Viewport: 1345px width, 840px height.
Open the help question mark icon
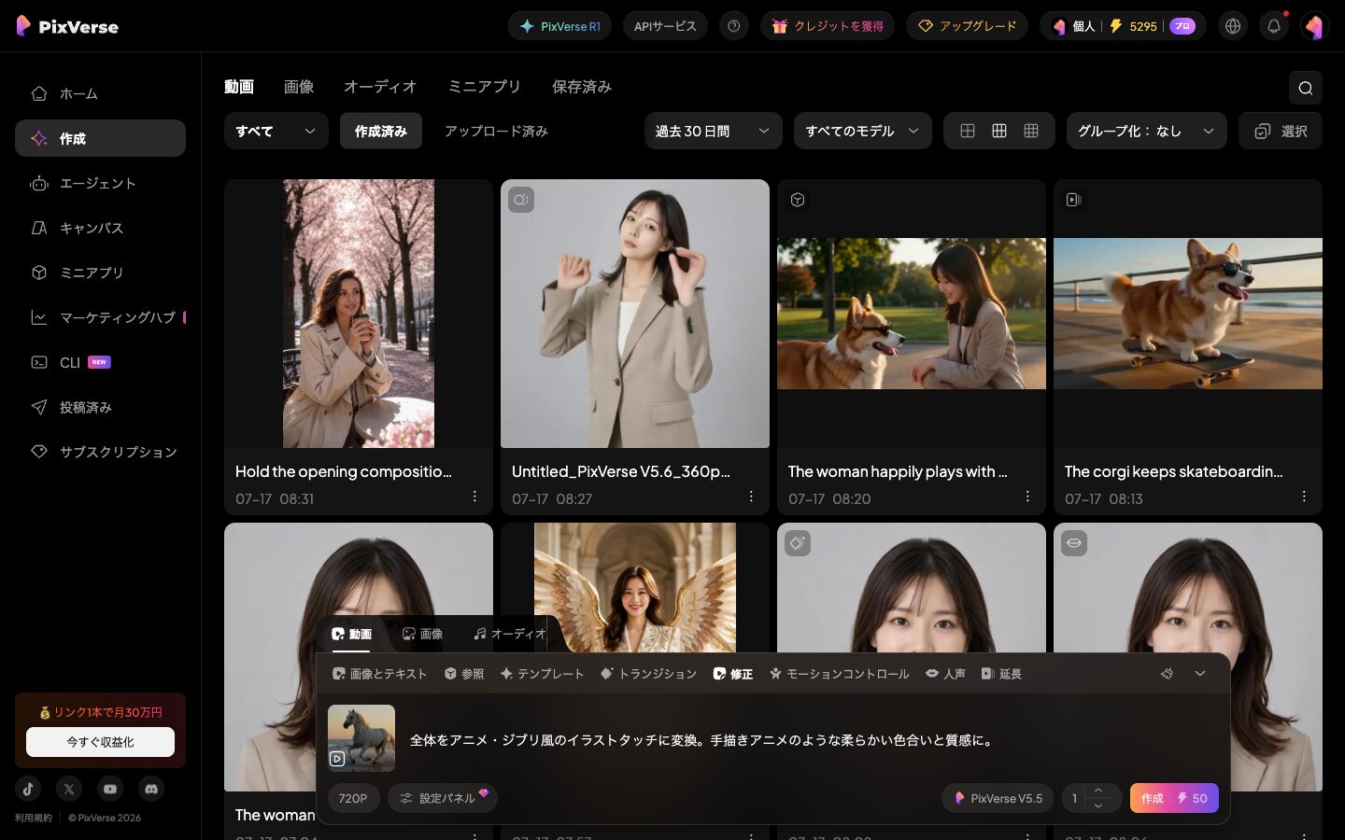734,26
